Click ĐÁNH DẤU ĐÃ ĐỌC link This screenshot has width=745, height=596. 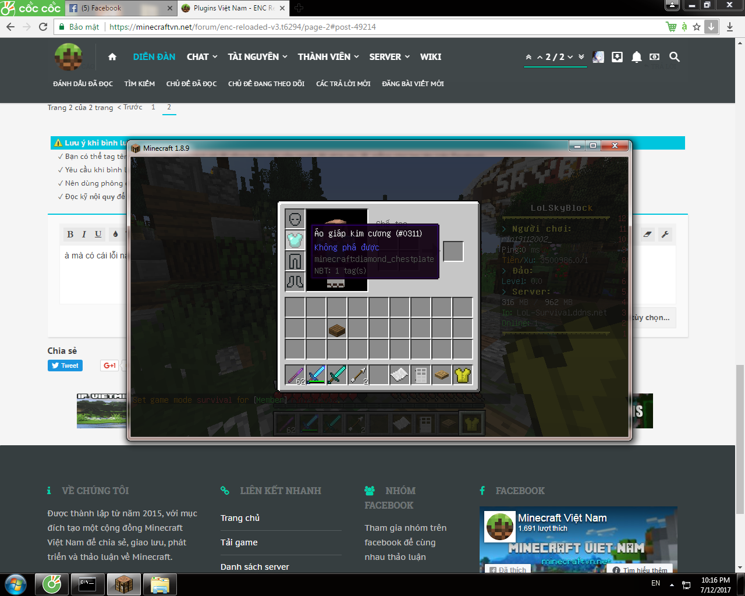tap(83, 84)
